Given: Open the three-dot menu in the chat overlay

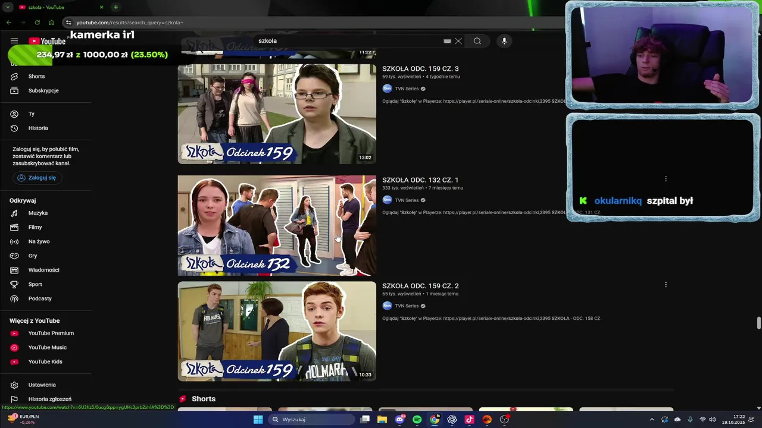Looking at the screenshot, I should 666,179.
